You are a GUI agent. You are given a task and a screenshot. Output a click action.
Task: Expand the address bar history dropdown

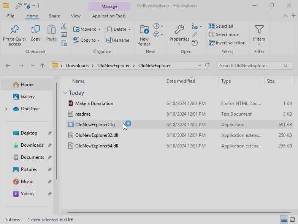pos(199,65)
